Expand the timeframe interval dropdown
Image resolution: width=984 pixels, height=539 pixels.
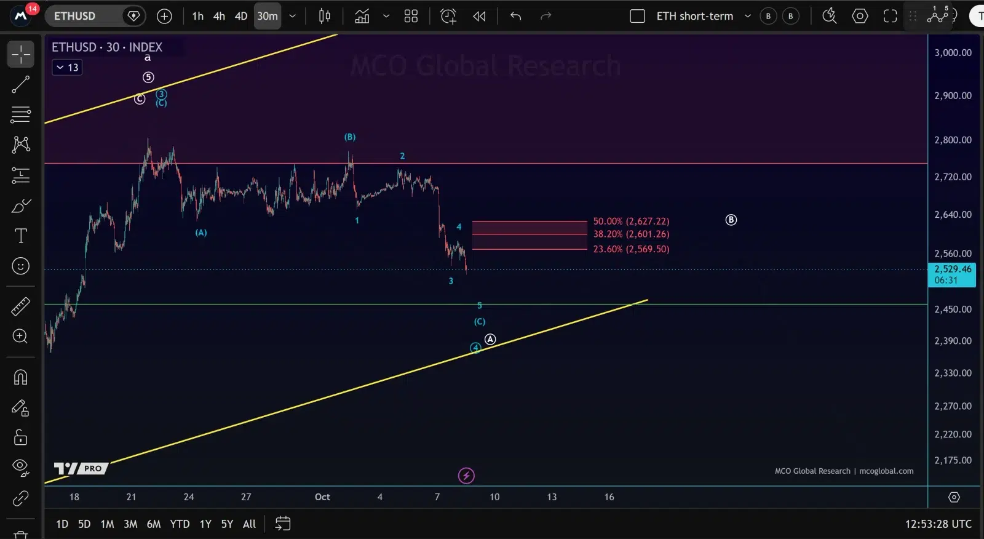coord(293,16)
